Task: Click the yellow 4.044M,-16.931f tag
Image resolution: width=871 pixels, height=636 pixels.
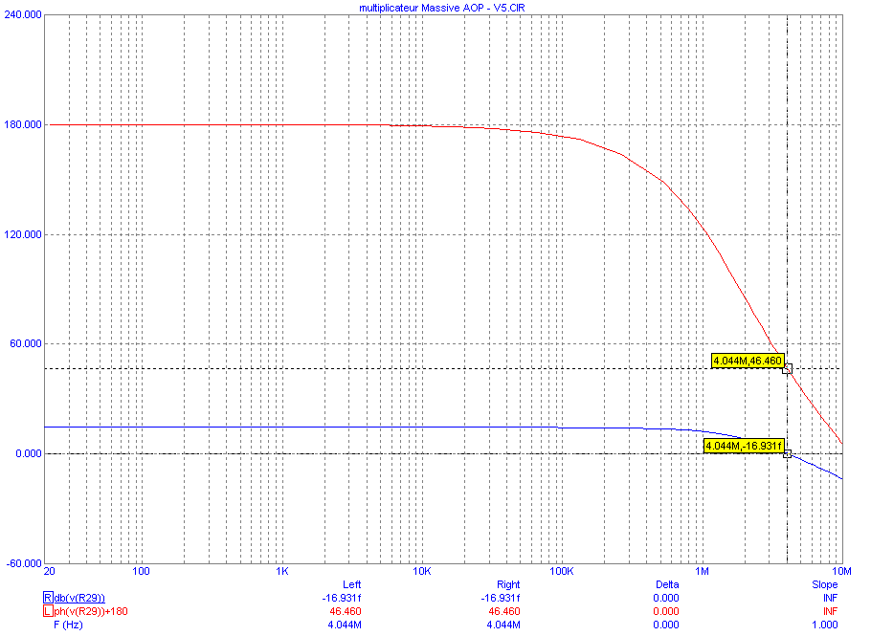Action: pos(744,446)
